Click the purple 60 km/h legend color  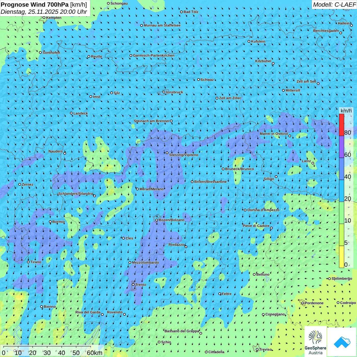click(341, 147)
